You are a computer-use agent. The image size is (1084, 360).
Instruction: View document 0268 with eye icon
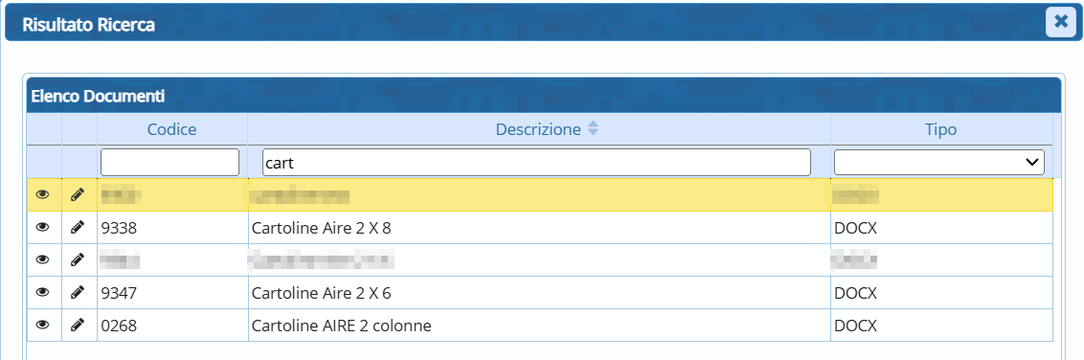[x=43, y=324]
